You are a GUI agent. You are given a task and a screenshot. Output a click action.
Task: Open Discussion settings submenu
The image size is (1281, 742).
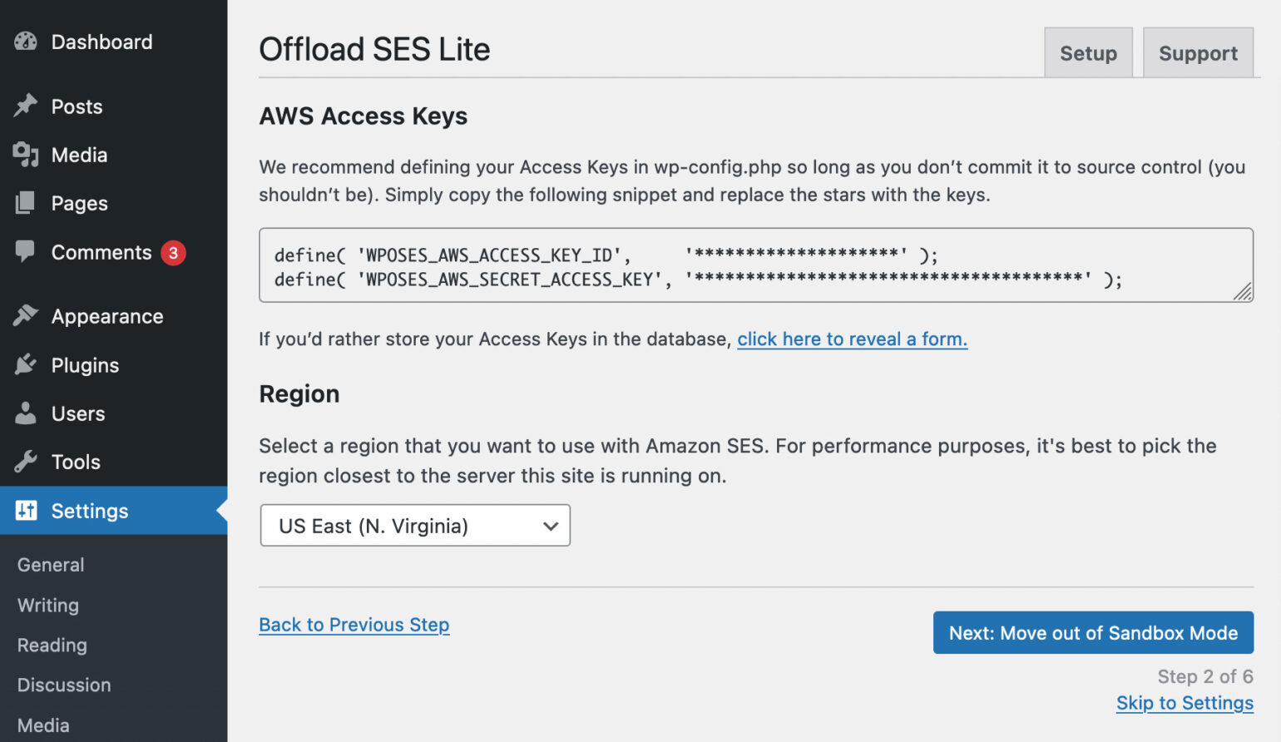click(x=64, y=685)
